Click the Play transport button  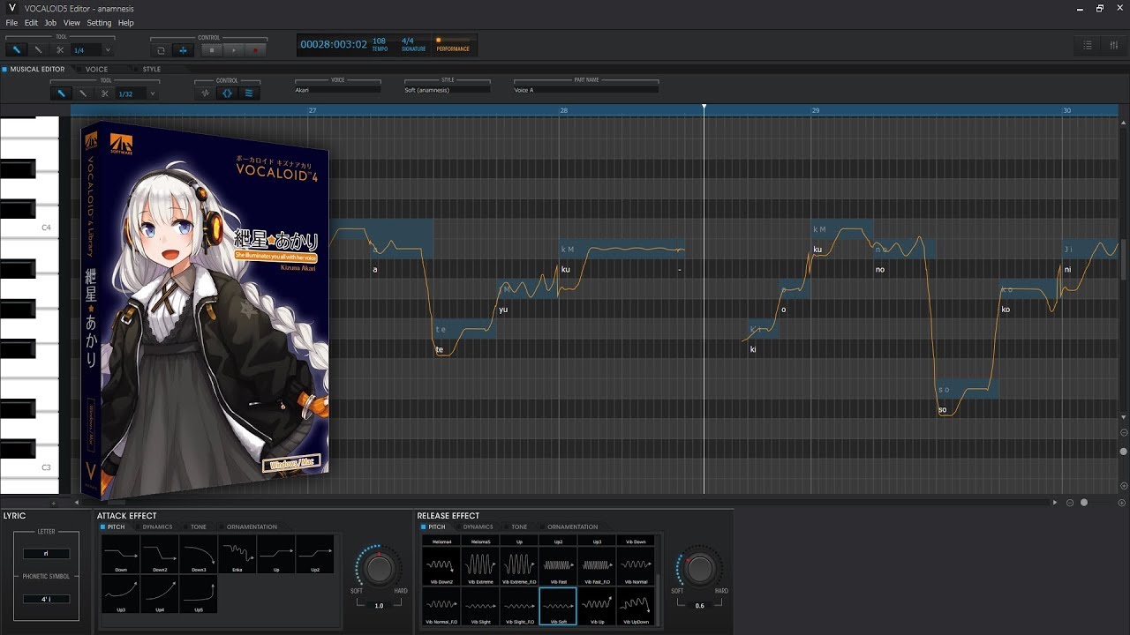pos(233,50)
